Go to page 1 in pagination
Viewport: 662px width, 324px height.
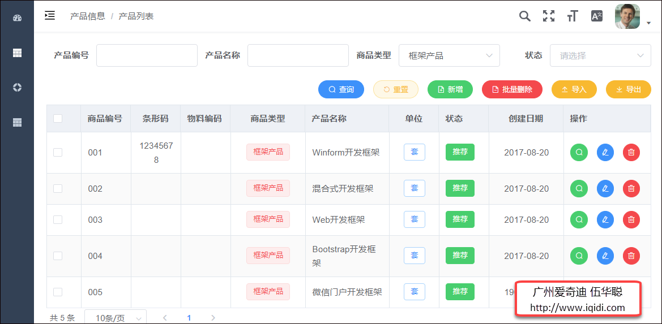[x=189, y=318]
